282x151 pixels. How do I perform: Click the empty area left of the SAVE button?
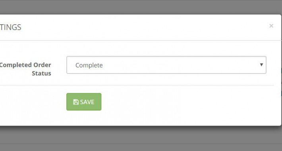(33, 102)
